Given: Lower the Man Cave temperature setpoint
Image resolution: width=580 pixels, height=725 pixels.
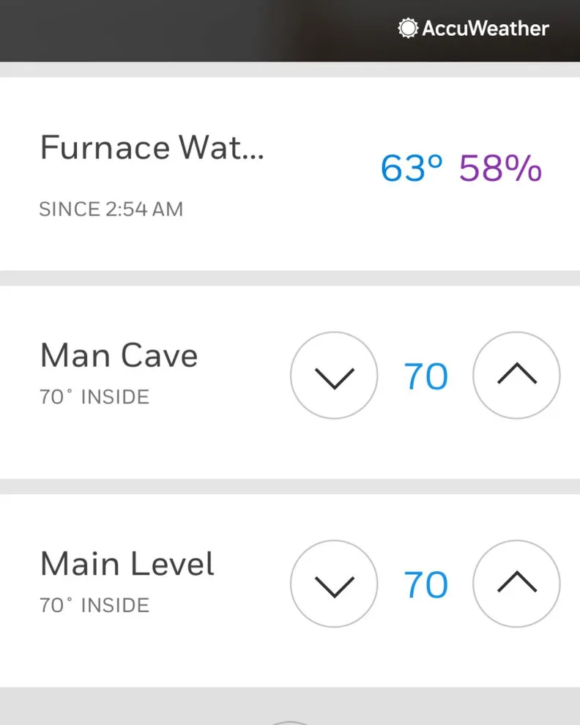Looking at the screenshot, I should (x=334, y=376).
